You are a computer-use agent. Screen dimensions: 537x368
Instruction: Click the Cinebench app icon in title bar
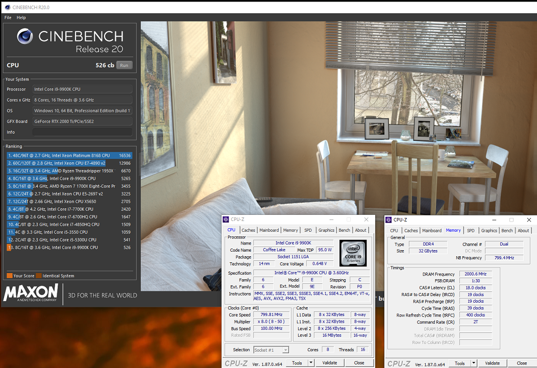coord(8,7)
